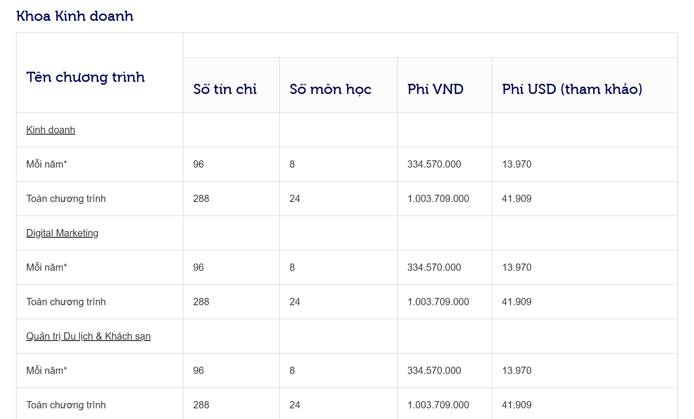
Task: Select 1.003.709.000 in Kinh doanh full-program row
Action: coord(438,199)
